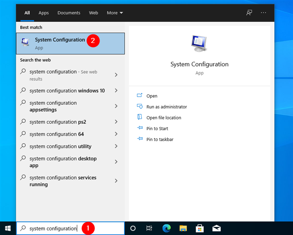The height and width of the screenshot is (235, 293).
Task: Select the System Configuration best match result
Action: click(x=71, y=43)
